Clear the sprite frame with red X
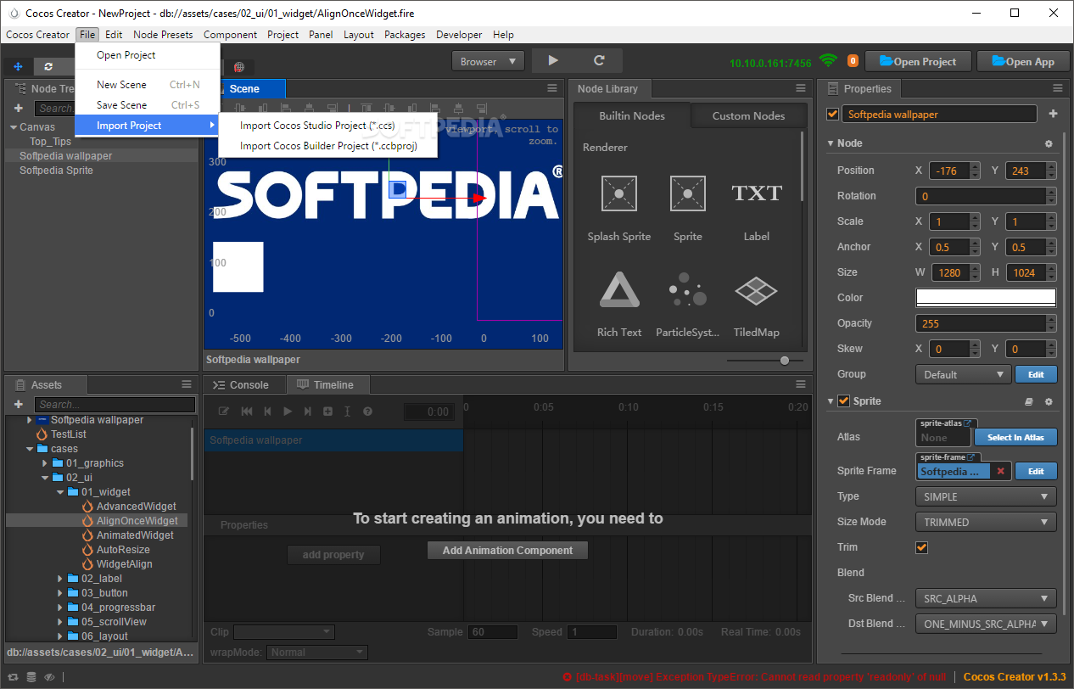 click(x=1000, y=471)
